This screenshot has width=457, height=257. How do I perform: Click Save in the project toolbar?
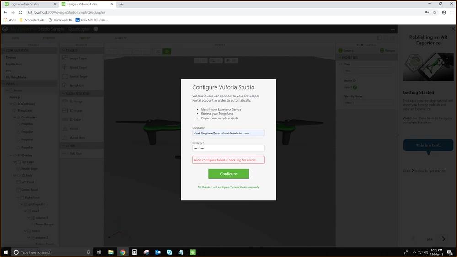point(16,38)
